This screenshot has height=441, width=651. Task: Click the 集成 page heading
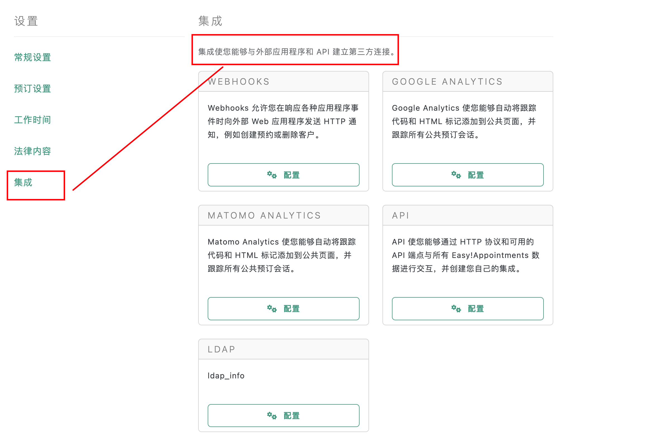point(210,21)
